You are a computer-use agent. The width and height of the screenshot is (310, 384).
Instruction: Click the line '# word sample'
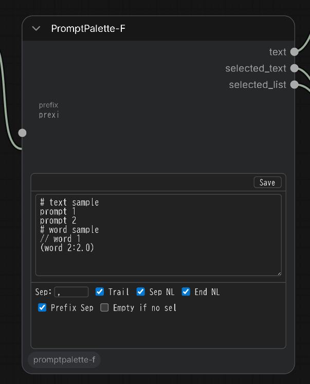[x=69, y=230]
